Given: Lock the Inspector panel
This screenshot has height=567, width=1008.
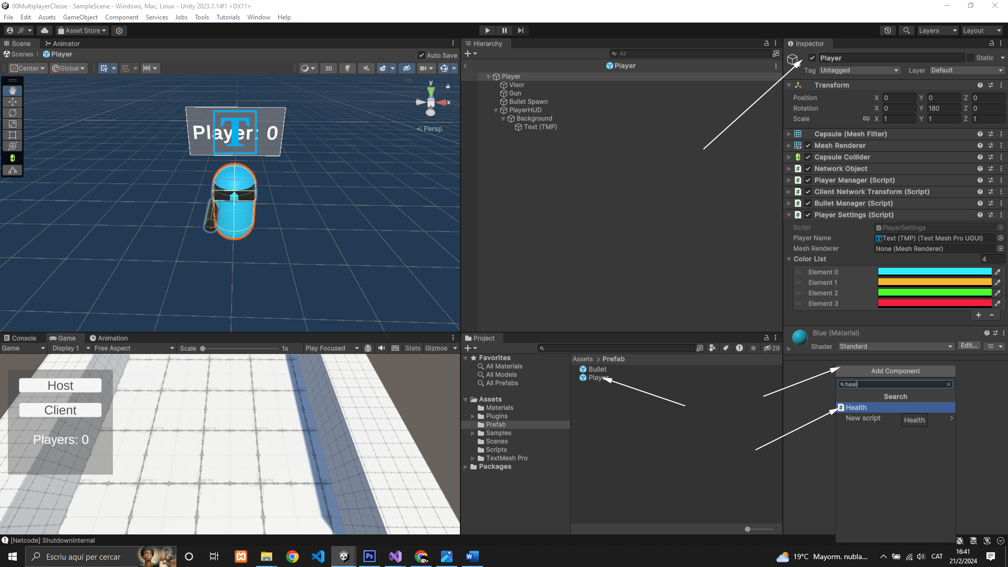Looking at the screenshot, I should (x=991, y=44).
